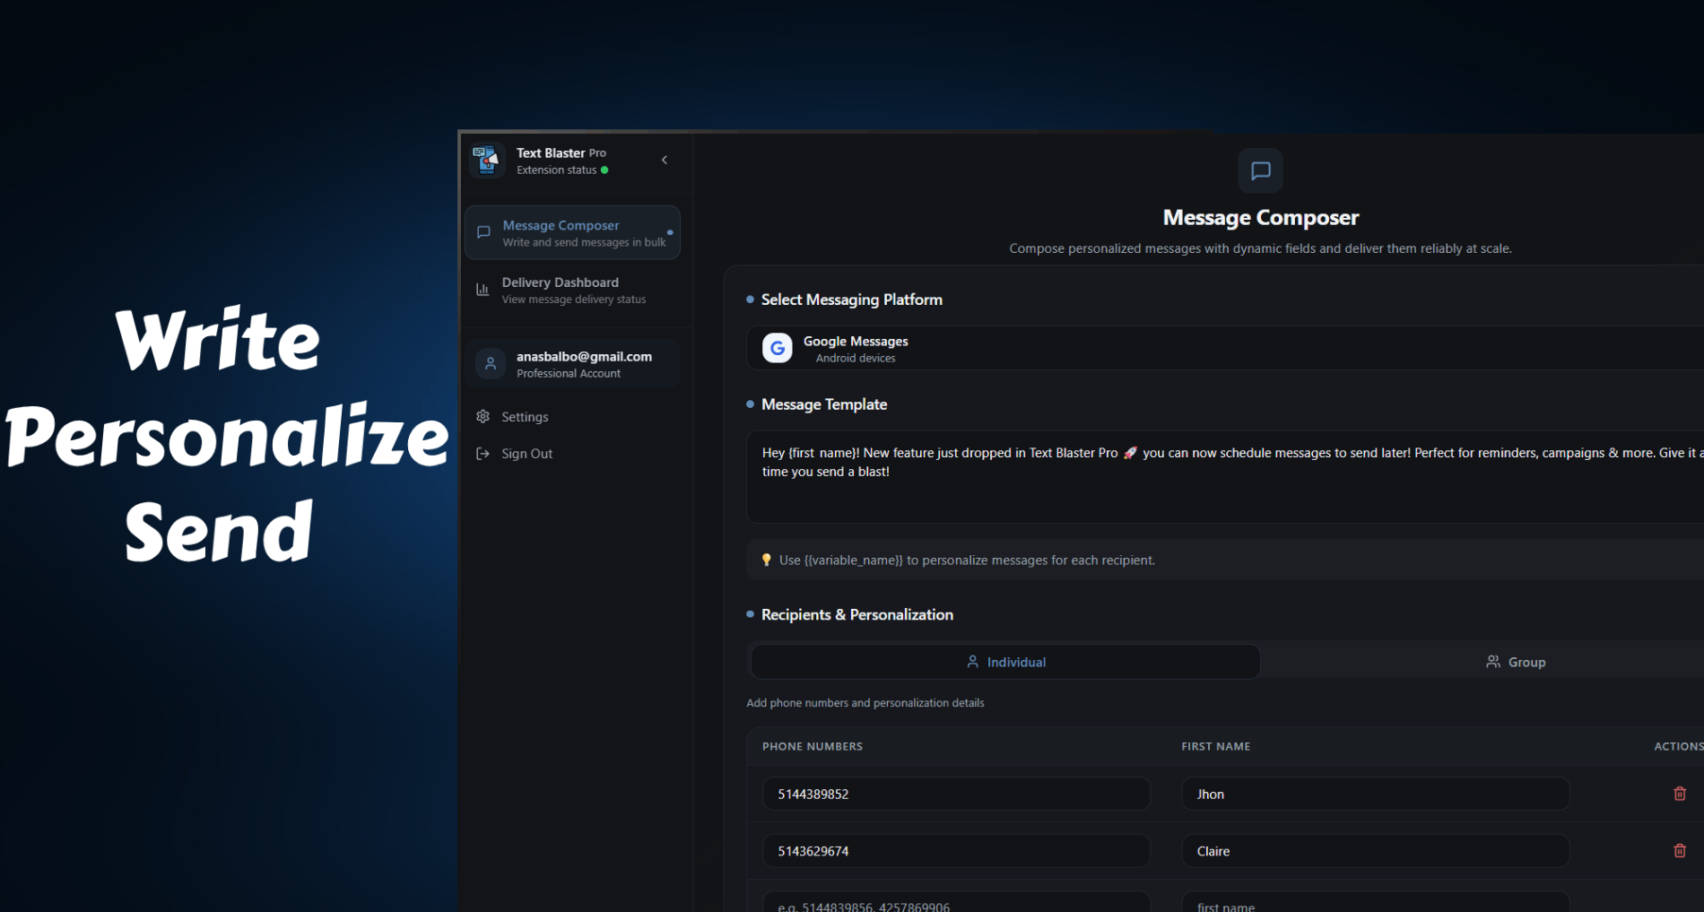
Task: Click the 'Recipients & Personalization' section heading
Action: (857, 614)
